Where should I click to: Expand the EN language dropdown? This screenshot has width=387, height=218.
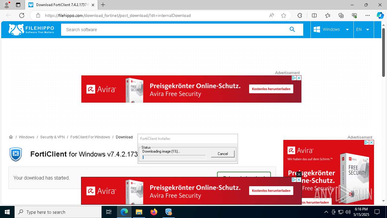click(363, 29)
